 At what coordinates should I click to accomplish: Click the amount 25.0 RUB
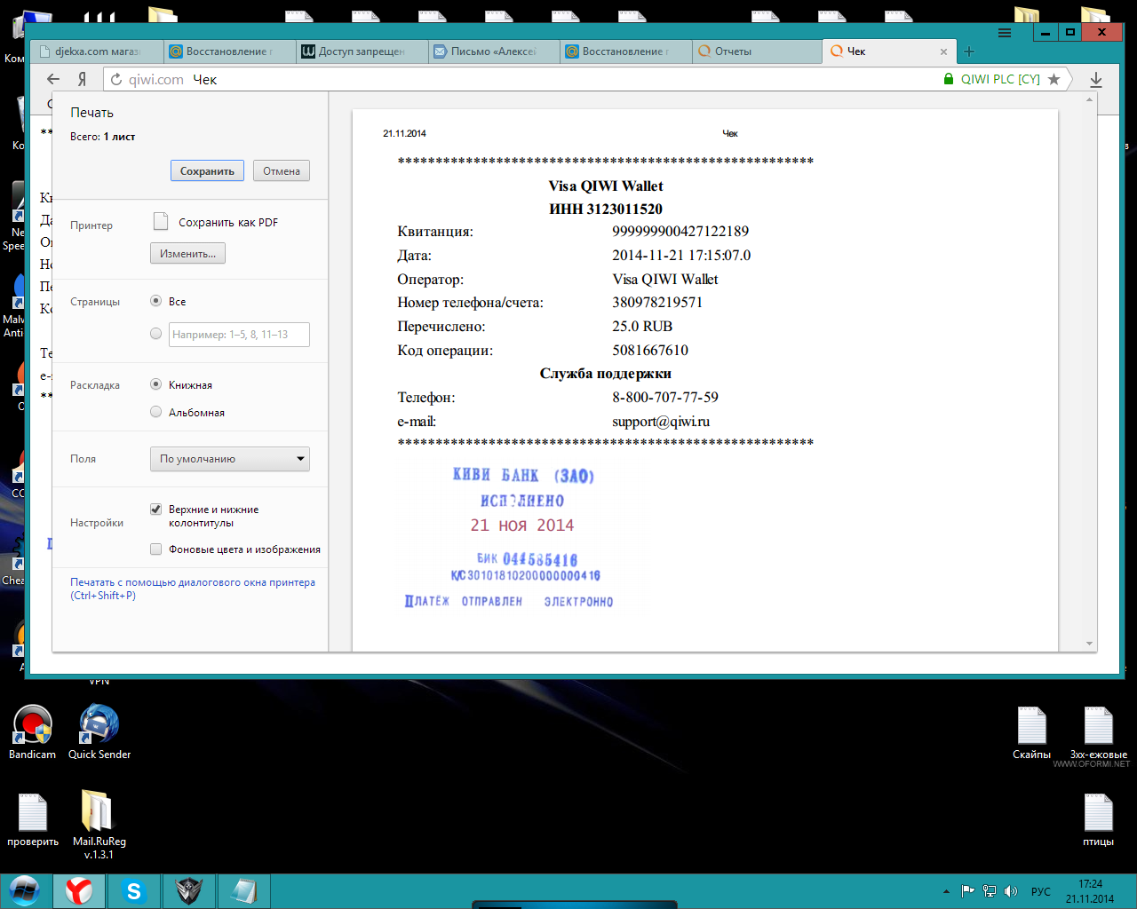(642, 327)
